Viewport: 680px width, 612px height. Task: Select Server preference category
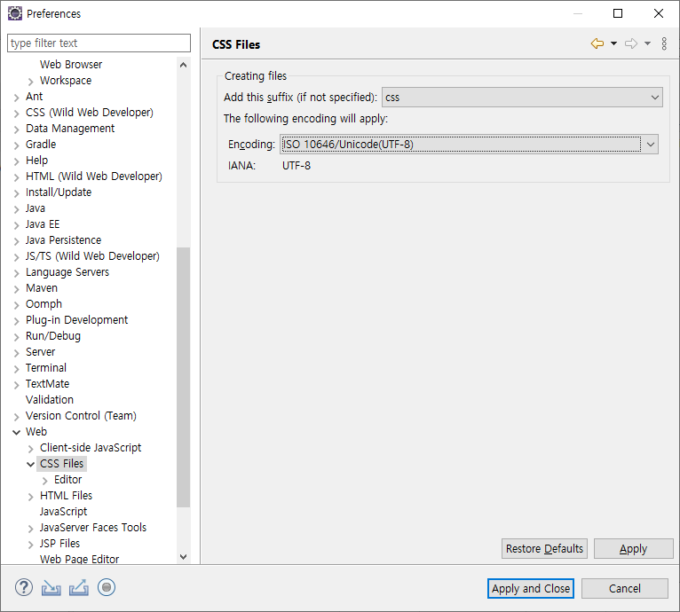40,352
